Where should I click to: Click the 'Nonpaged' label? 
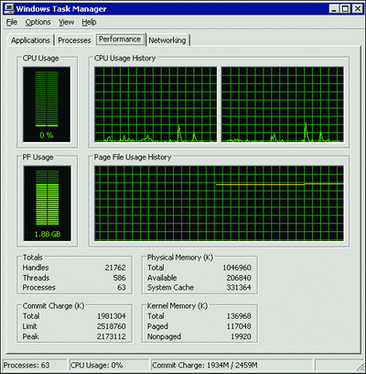point(164,336)
